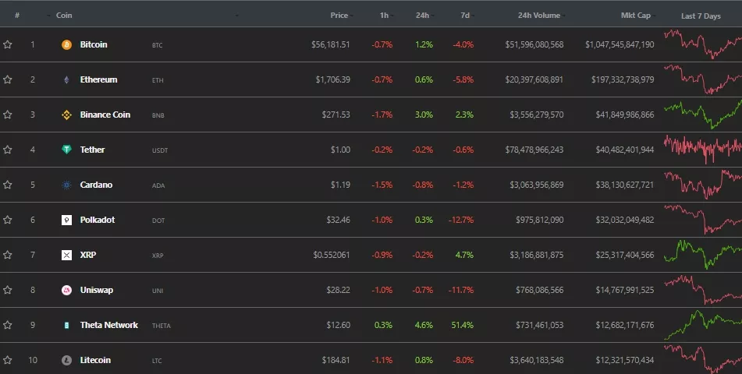Open the Theta Network coin page
This screenshot has height=374, width=742.
pyautogui.click(x=108, y=326)
